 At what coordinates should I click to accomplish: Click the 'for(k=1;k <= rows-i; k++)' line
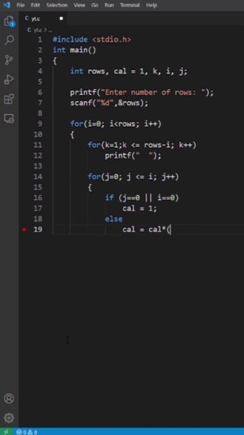[142, 145]
